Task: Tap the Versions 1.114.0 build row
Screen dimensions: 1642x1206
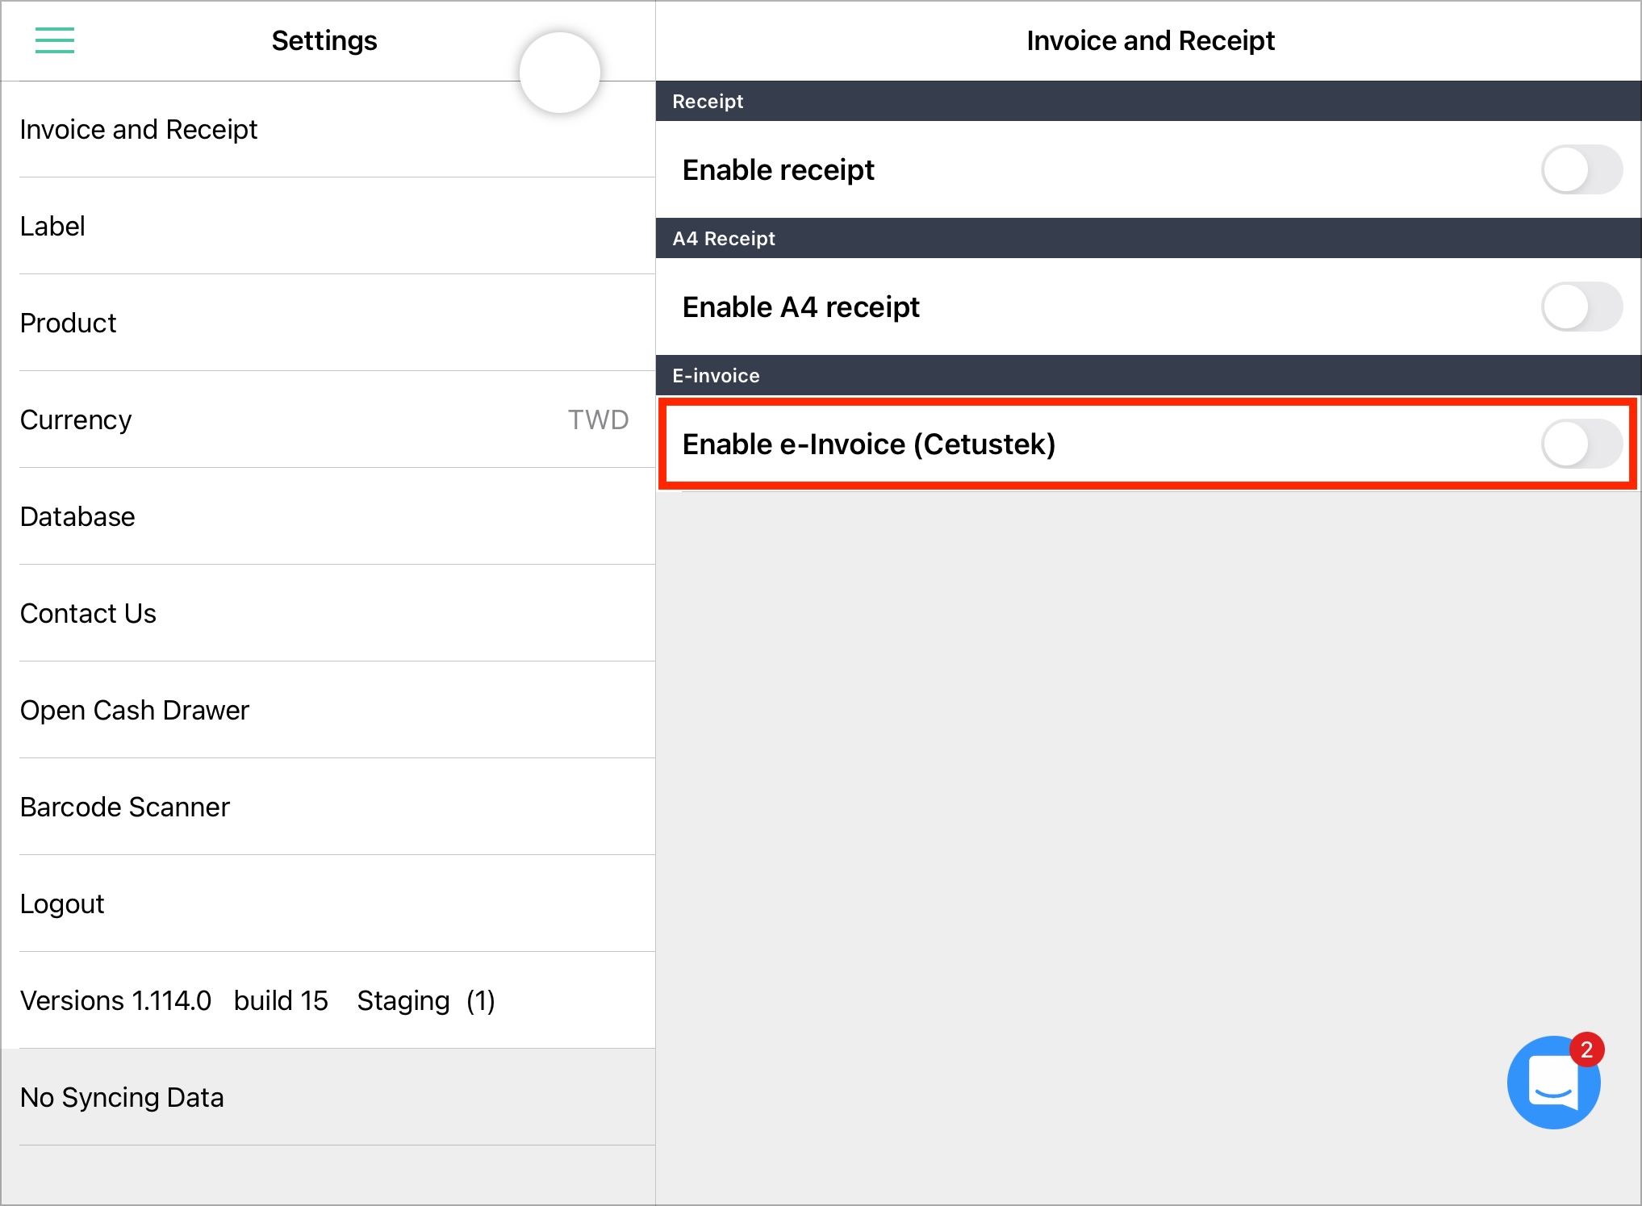Action: tap(328, 1000)
